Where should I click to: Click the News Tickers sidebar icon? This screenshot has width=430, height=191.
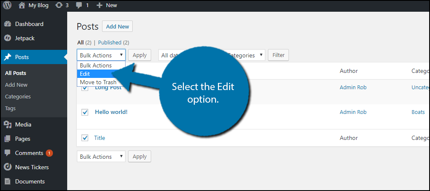pos(8,167)
